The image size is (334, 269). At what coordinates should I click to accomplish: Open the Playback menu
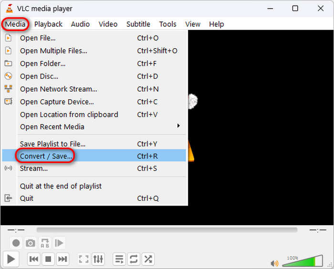click(48, 24)
